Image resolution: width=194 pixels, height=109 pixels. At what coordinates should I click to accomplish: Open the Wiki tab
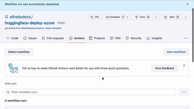pyautogui.click(x=115, y=38)
